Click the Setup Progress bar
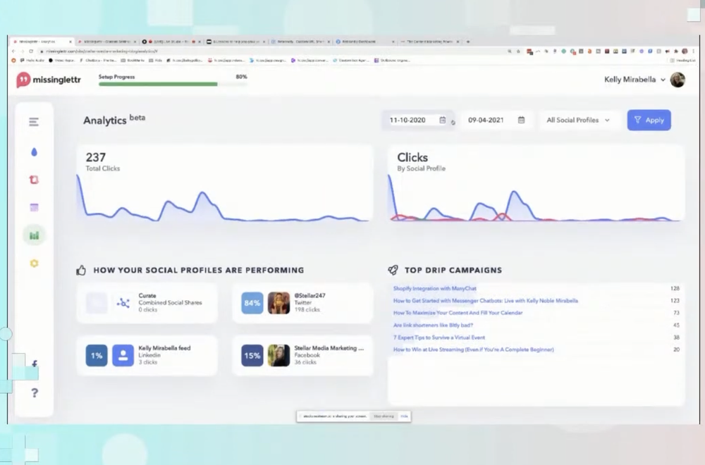The width and height of the screenshot is (705, 465). coord(173,84)
